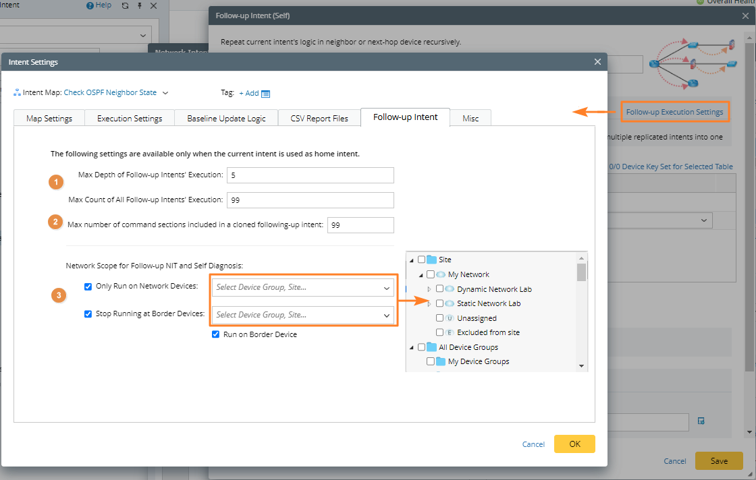This screenshot has height=480, width=756.
Task: Check the Static Network Lab checkbox
Action: click(440, 304)
